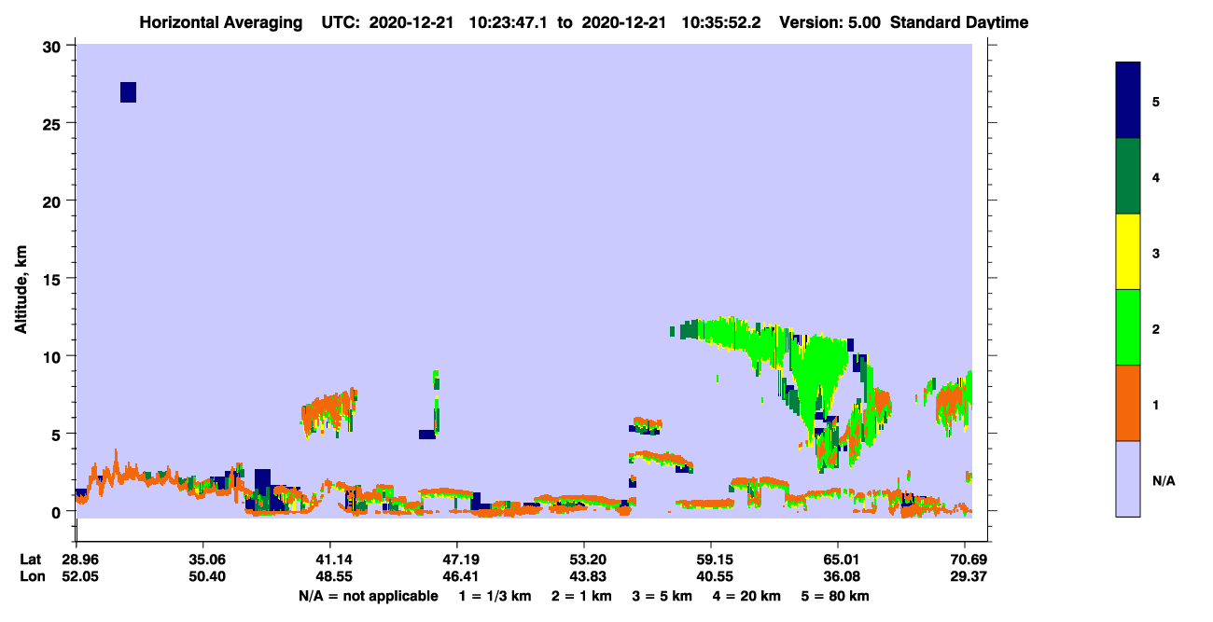This screenshot has width=1213, height=622.
Task: Click 'Version: 5.00' in the title
Action: click(830, 22)
